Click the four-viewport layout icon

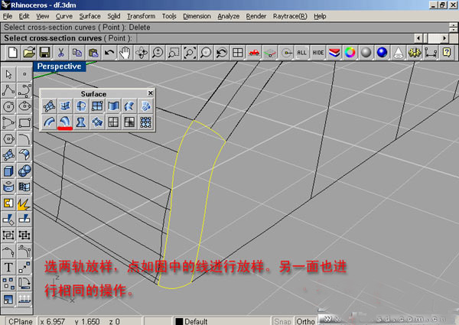(238, 52)
